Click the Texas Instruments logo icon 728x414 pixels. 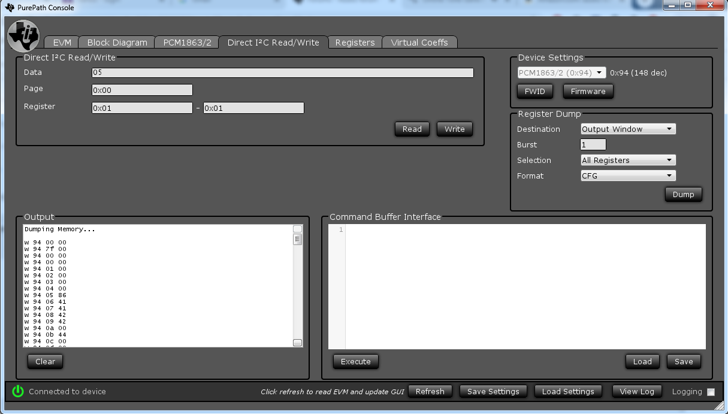(23, 35)
